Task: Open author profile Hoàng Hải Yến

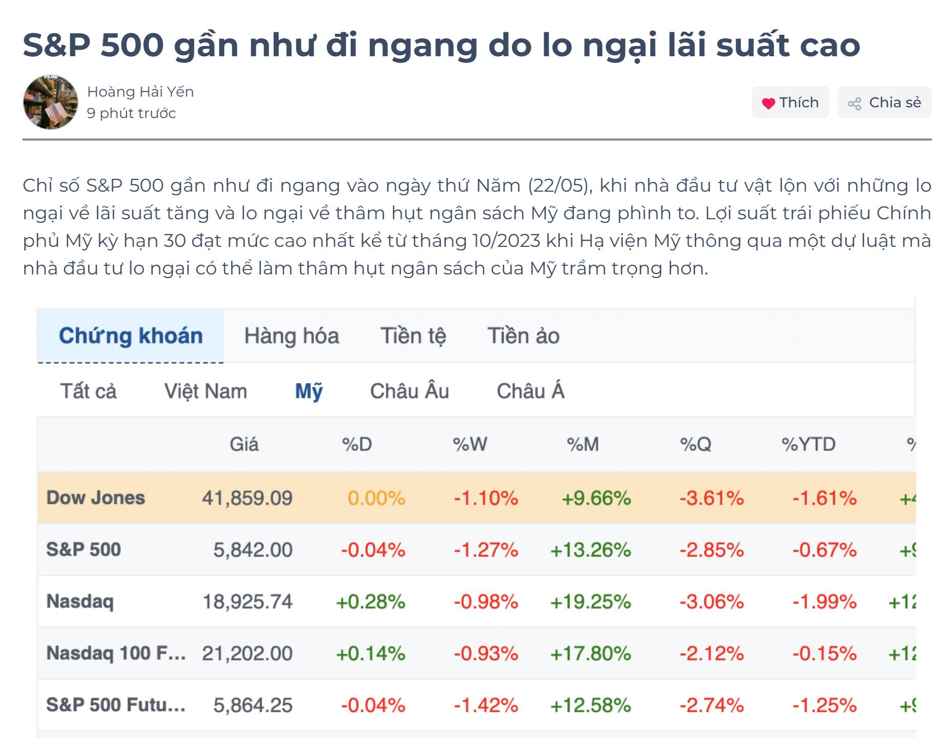Action: pos(140,92)
